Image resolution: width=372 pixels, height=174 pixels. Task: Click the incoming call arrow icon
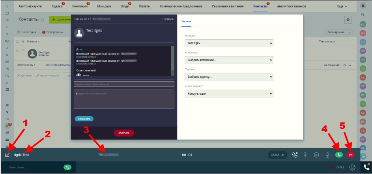point(7,155)
